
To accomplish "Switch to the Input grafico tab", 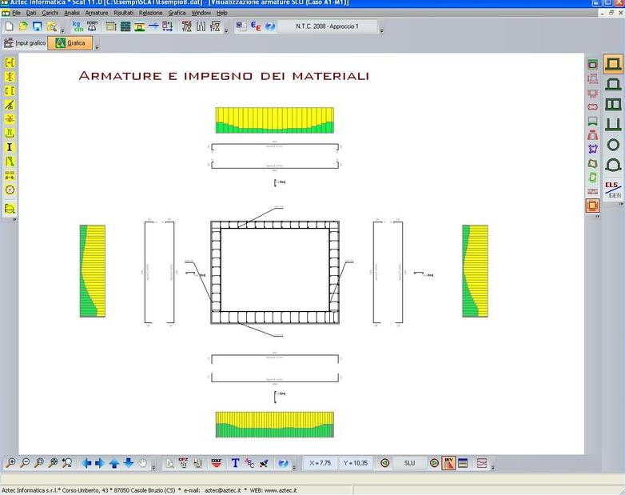I will (26, 43).
